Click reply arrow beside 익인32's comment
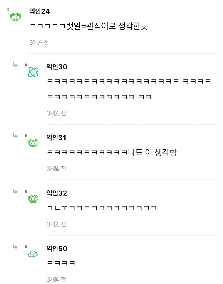Image resolution: width=223 pixels, height=284 pixels. click(x=15, y=191)
